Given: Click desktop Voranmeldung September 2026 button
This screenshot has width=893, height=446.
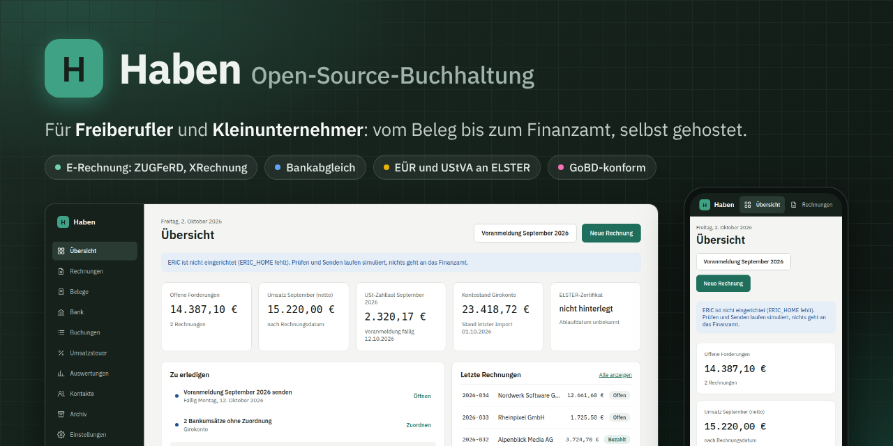Looking at the screenshot, I should (525, 233).
